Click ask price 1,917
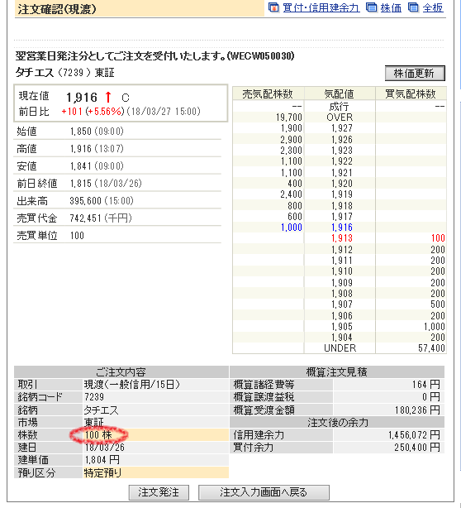461x508 pixels. (x=342, y=217)
